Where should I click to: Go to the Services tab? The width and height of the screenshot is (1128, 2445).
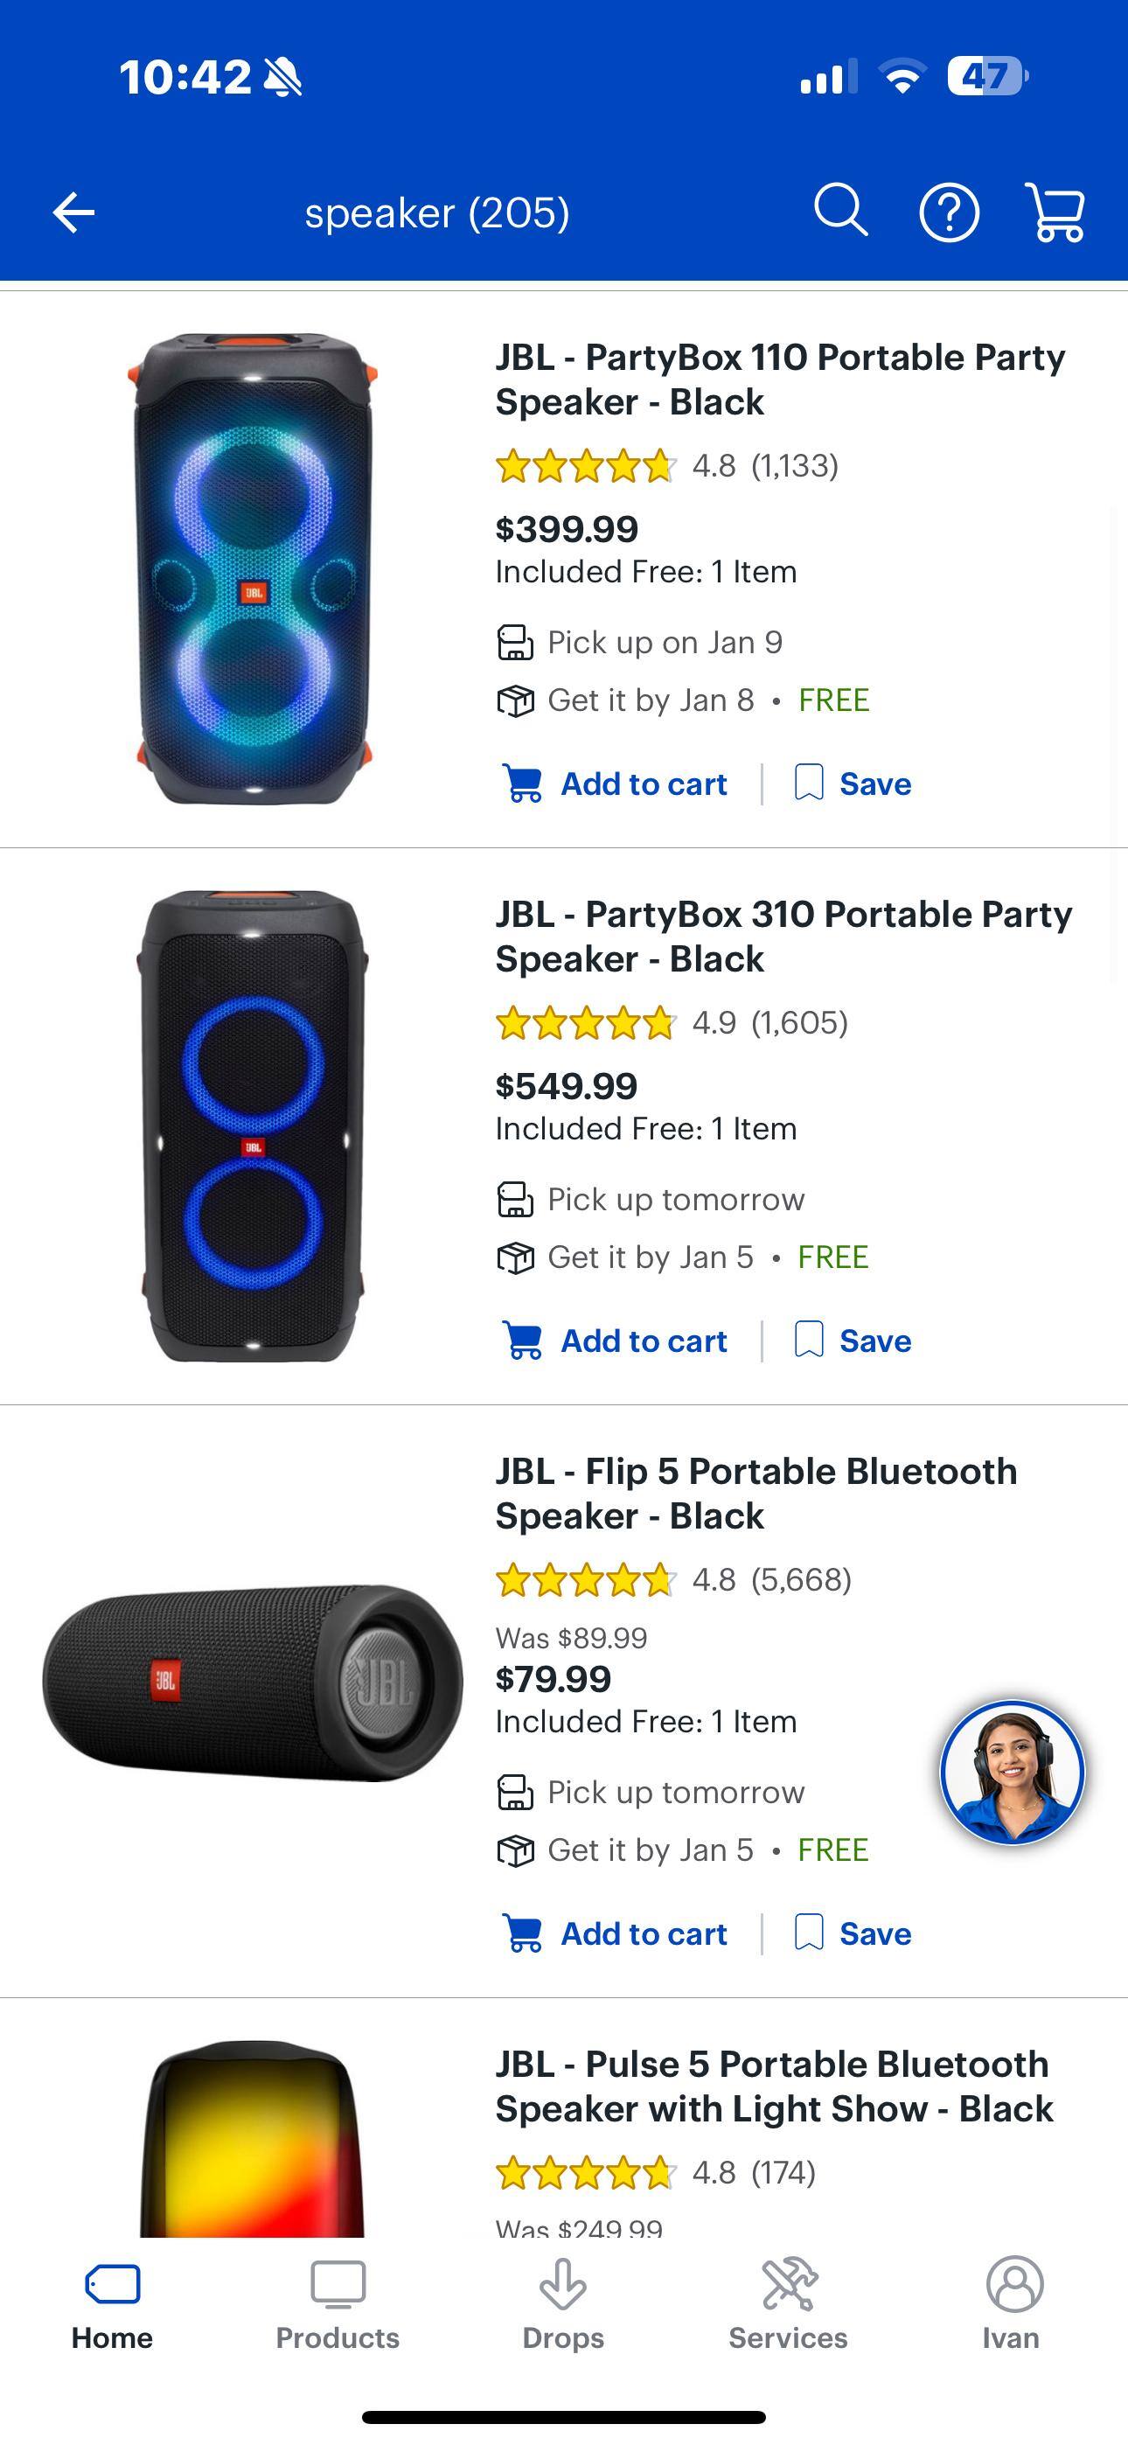pos(788,2303)
